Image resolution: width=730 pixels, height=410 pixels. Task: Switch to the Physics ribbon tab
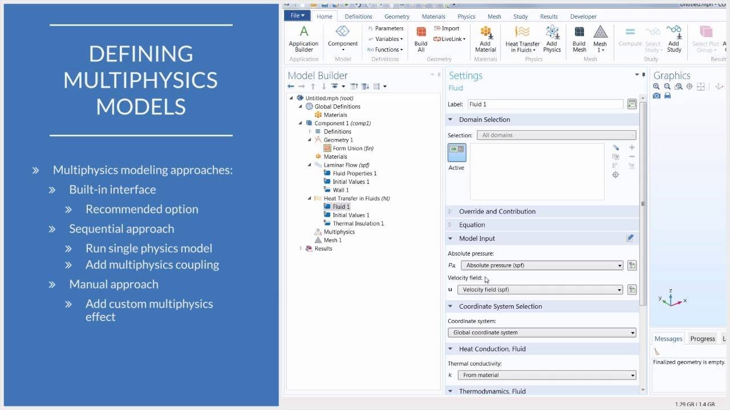point(466,17)
